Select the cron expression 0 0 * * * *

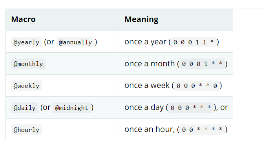coord(202,130)
